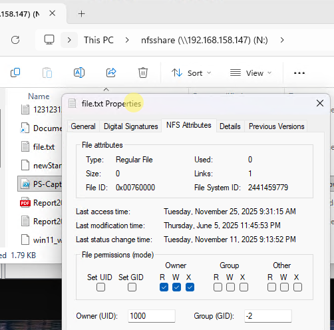Viewport: 334px width, 330px height.
Task: Check Other W permission
Action: (x=284, y=287)
